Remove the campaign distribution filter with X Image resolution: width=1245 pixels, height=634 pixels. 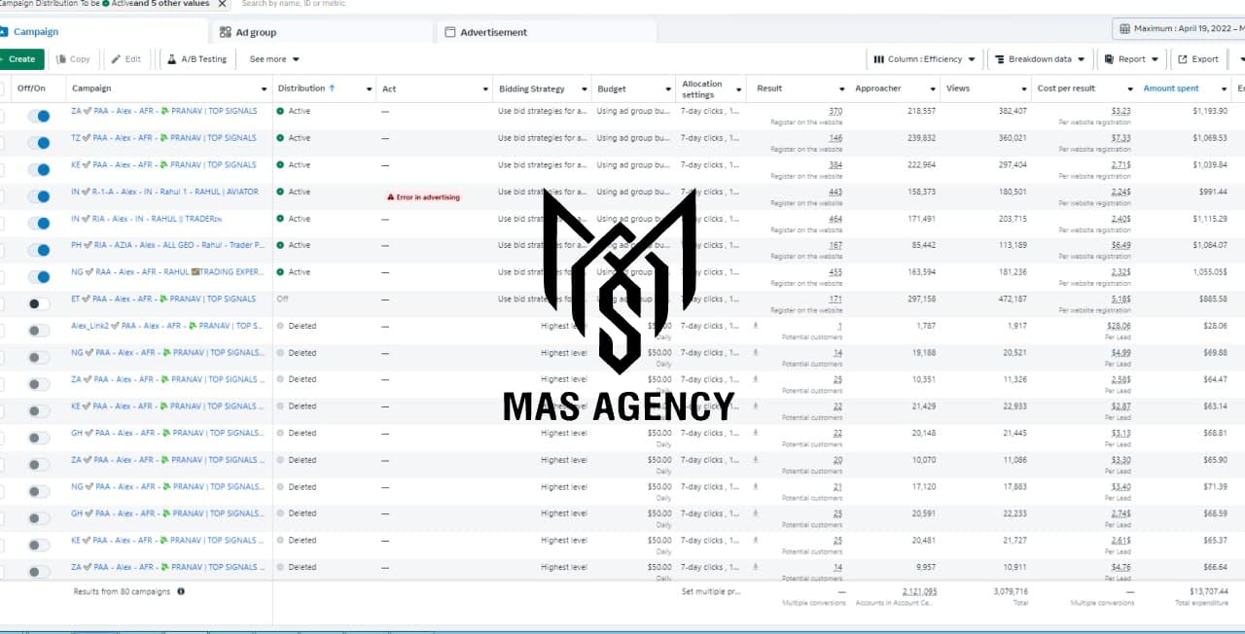click(222, 4)
